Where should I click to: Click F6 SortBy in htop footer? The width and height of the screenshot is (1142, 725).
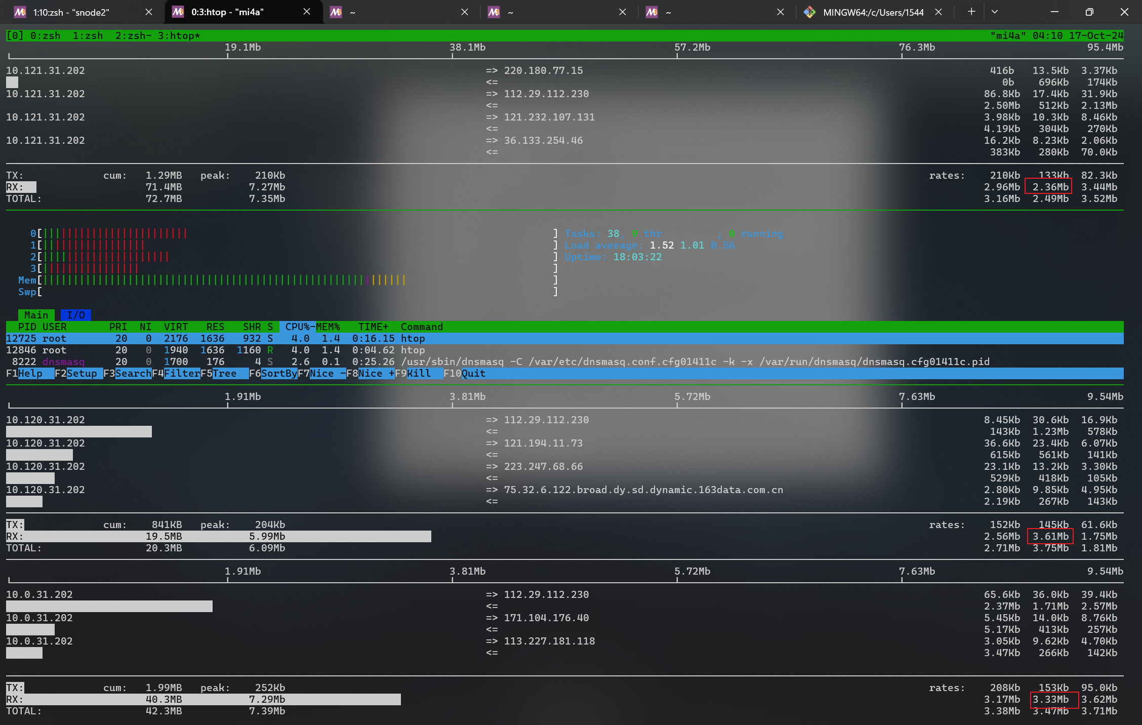(279, 374)
